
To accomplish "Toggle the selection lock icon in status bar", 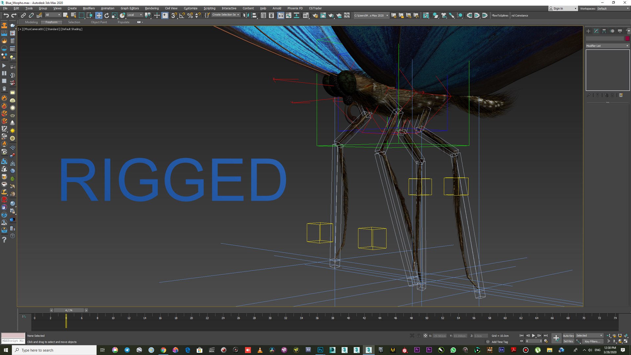I will pos(419,336).
